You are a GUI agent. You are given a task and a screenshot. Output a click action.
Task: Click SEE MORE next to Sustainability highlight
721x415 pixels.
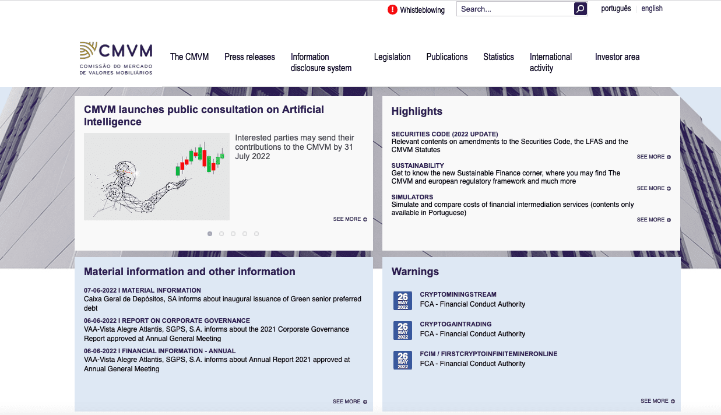pyautogui.click(x=650, y=188)
